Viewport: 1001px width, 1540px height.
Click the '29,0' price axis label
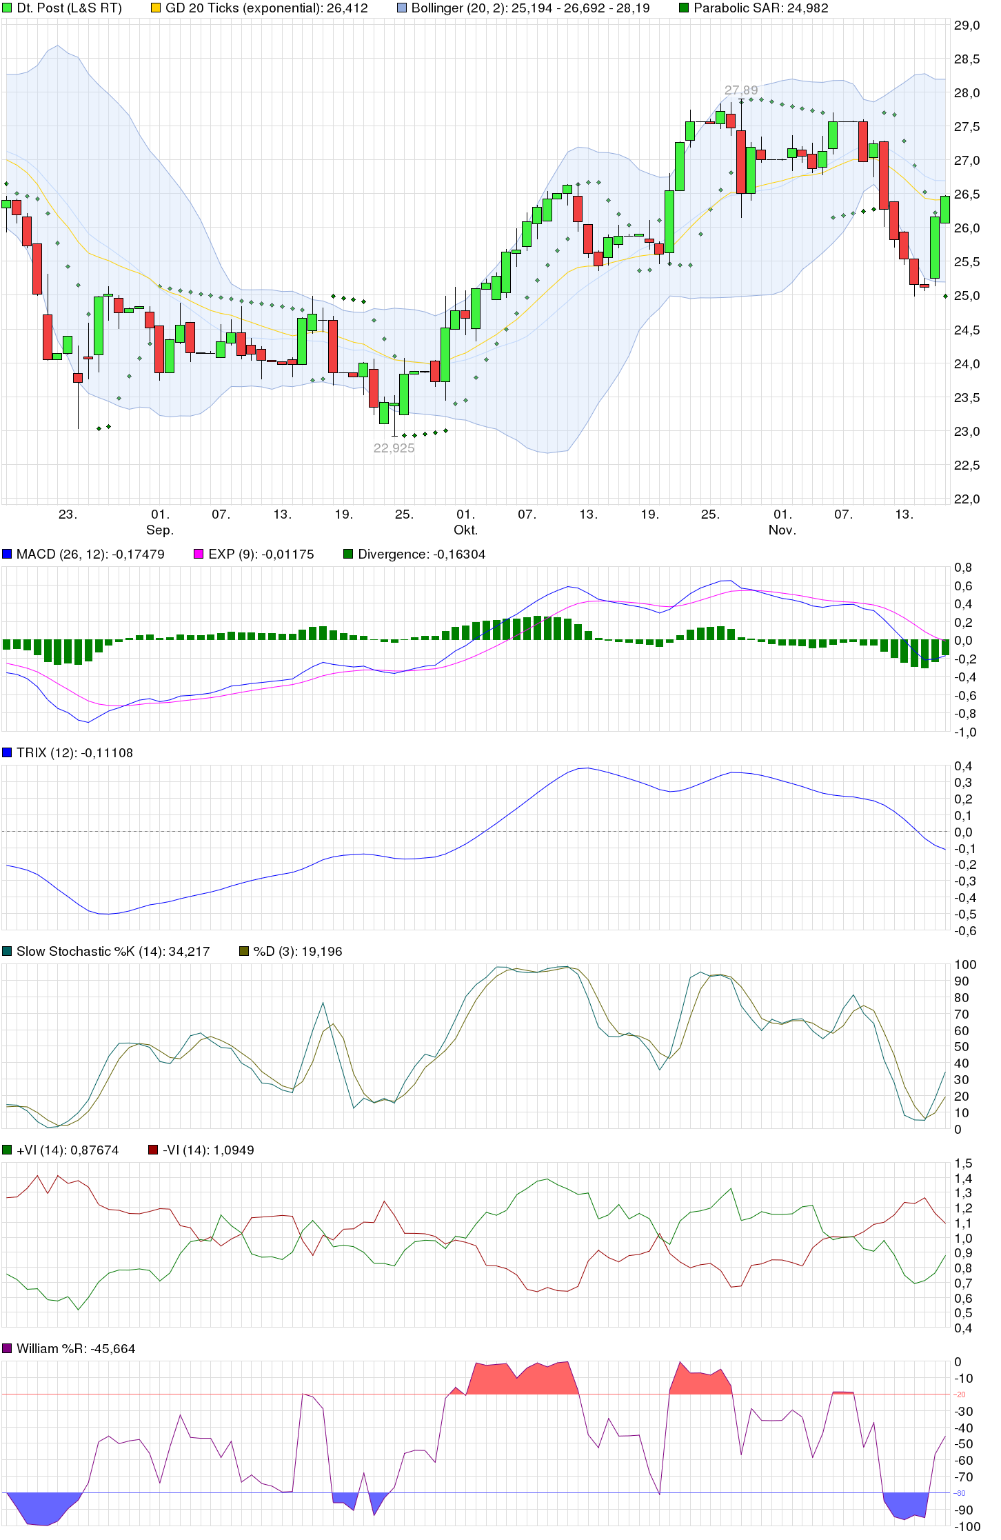pos(967,26)
